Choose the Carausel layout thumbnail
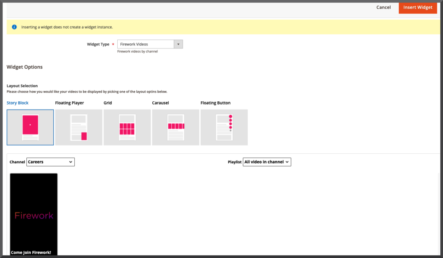 click(x=176, y=127)
